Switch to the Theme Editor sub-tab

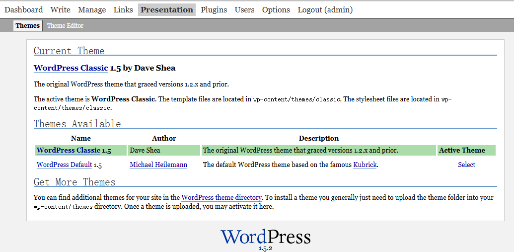65,25
